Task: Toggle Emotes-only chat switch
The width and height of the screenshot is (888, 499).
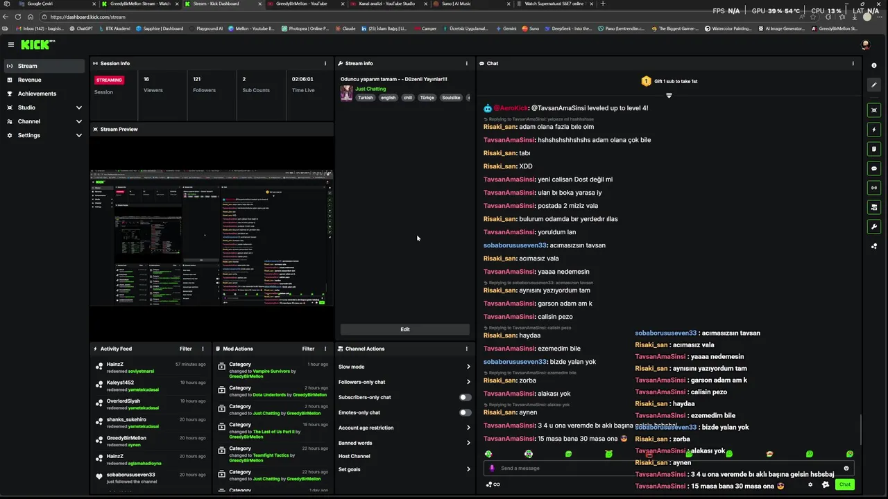Action: pos(465,412)
